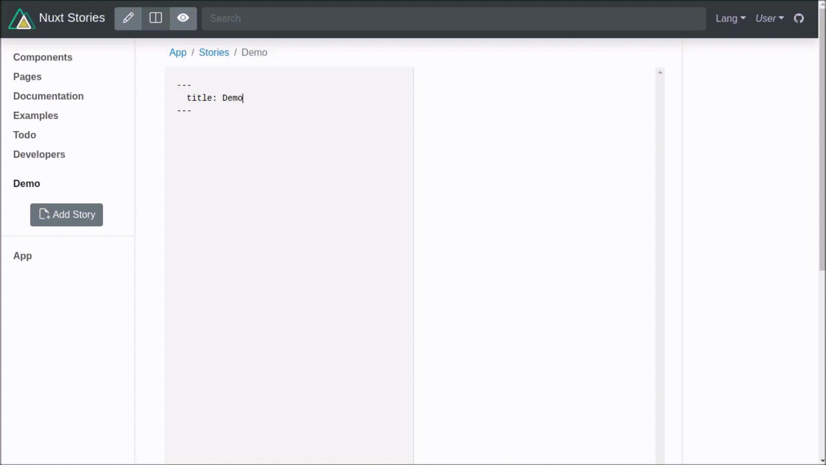This screenshot has height=465, width=826.
Task: Navigate to Documentation story
Action: tap(48, 96)
